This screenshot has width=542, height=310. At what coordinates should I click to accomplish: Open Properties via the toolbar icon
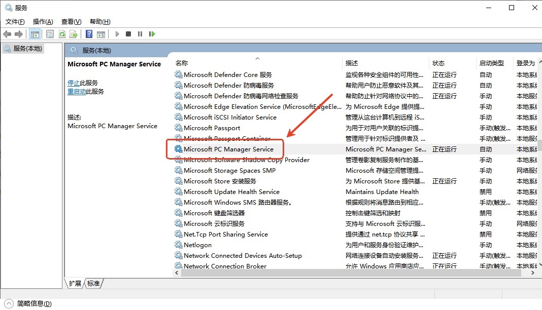(x=50, y=34)
